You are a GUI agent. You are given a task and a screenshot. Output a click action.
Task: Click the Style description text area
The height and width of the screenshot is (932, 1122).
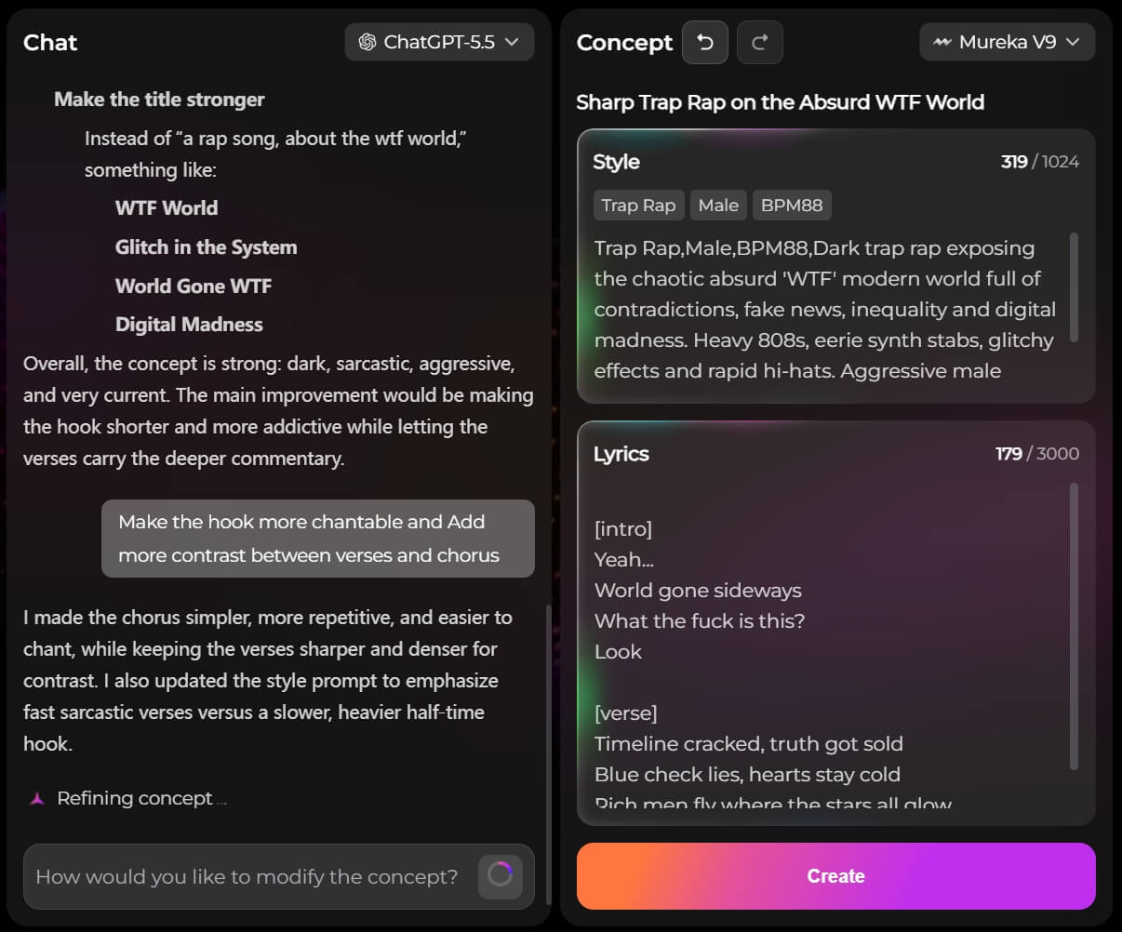pos(828,309)
